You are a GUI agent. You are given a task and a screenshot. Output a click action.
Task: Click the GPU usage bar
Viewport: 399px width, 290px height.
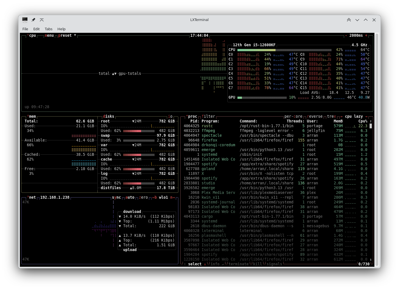(x=262, y=98)
